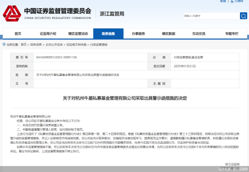This screenshot has width=249, height=172.
Task: Click the 政务信息 breadcrumb link
Action: (x=36, y=45)
